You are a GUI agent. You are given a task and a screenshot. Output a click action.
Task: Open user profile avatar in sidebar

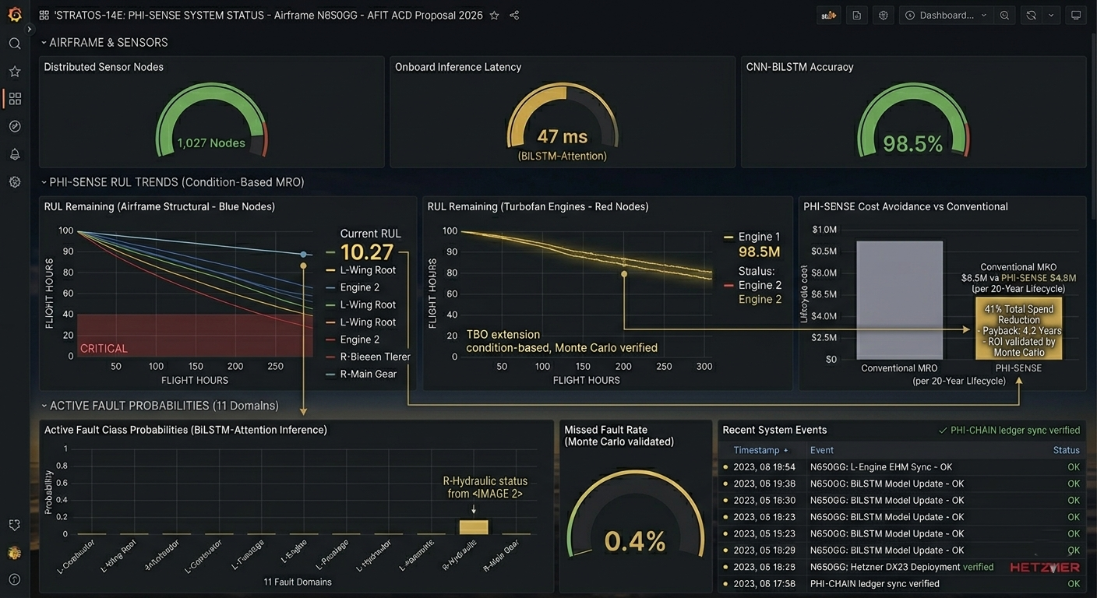[14, 553]
